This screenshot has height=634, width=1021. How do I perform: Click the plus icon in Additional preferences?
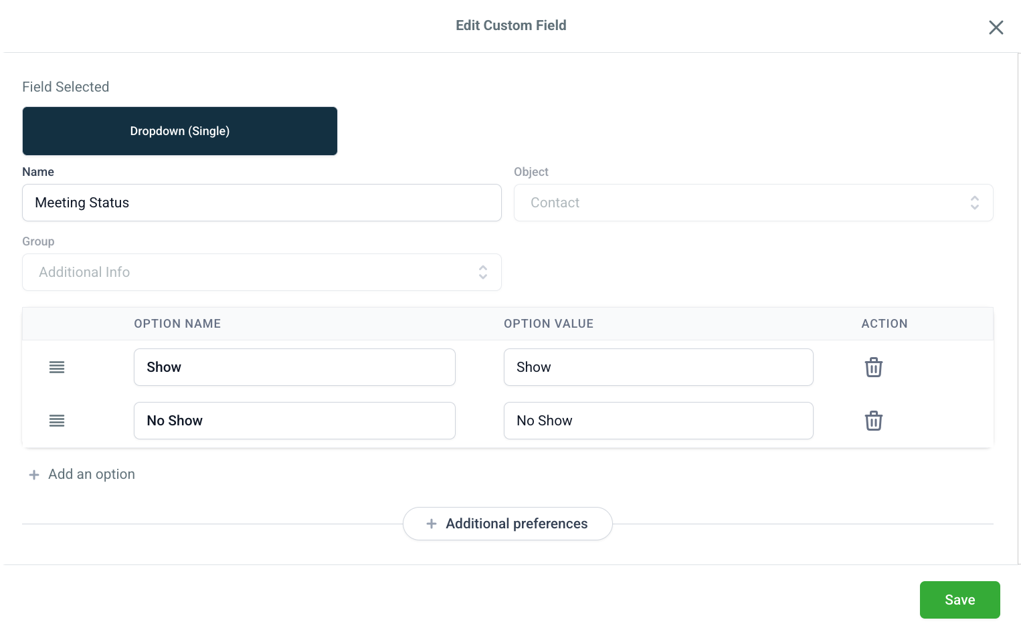432,524
